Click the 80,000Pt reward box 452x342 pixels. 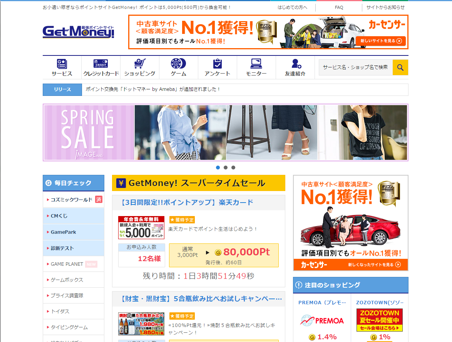[x=224, y=255]
